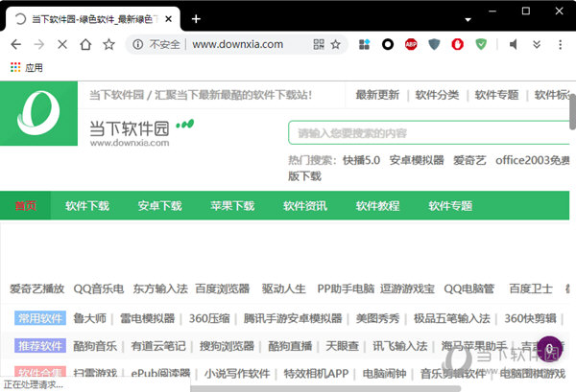Select the 当下软件园 browser tab
The image size is (576, 392).
(x=94, y=19)
